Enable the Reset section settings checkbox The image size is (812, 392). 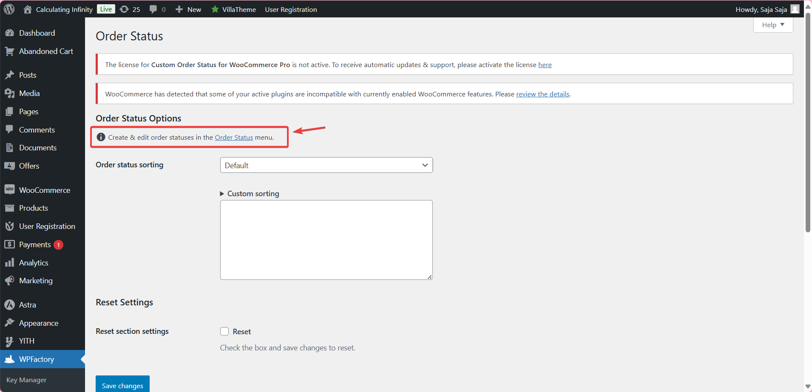point(225,331)
